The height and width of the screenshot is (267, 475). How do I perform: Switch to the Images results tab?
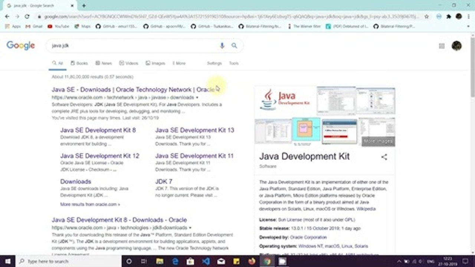tap(155, 63)
